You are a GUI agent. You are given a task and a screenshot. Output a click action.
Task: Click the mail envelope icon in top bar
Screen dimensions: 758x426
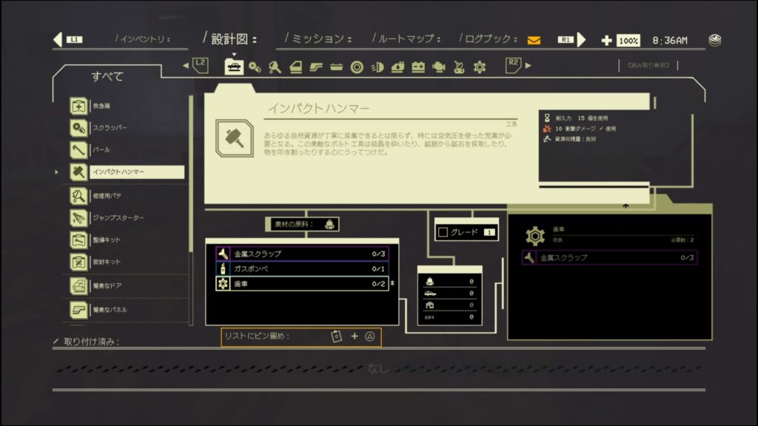[534, 40]
